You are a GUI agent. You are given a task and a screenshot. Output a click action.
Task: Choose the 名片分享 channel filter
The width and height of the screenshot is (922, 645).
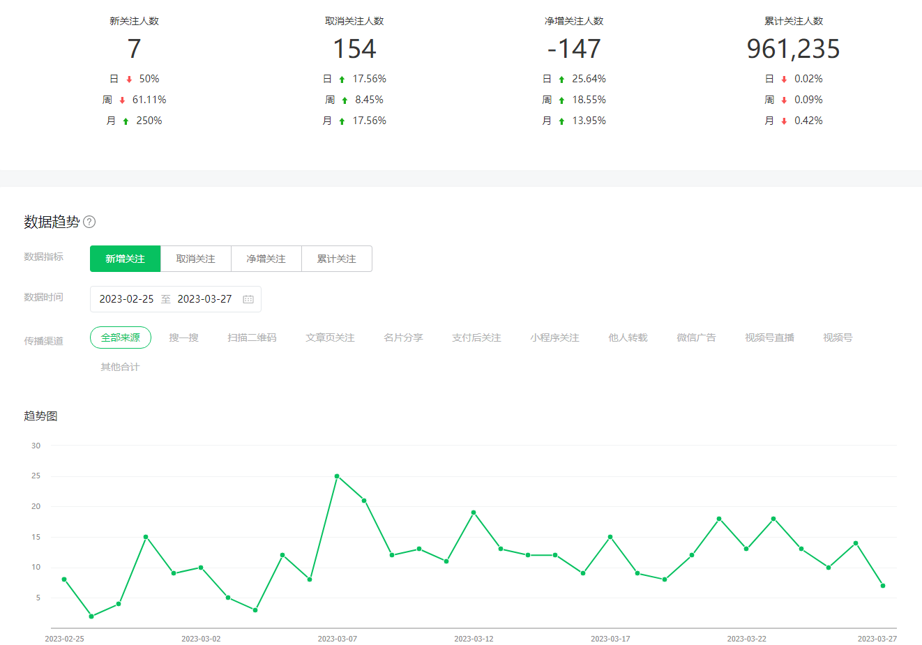pyautogui.click(x=403, y=337)
